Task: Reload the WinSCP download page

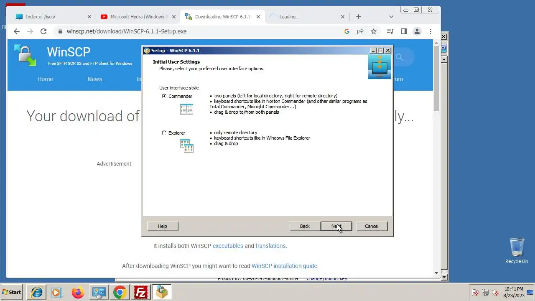Action: [x=43, y=31]
